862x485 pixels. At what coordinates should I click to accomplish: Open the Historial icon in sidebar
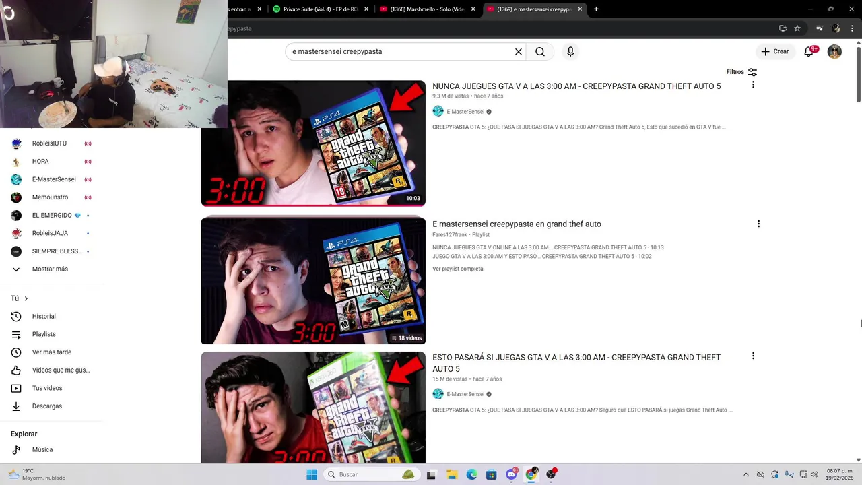(x=16, y=317)
